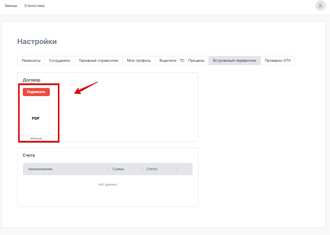Viewport: 330px width, 235px height.
Task: Switch to Проверки ОТК tab
Action: click(x=278, y=61)
